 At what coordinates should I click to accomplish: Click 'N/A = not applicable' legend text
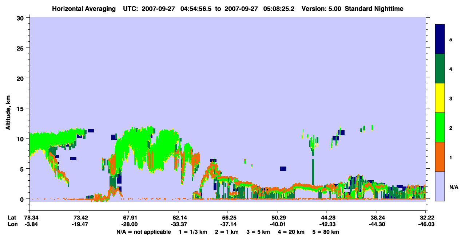tap(143, 232)
